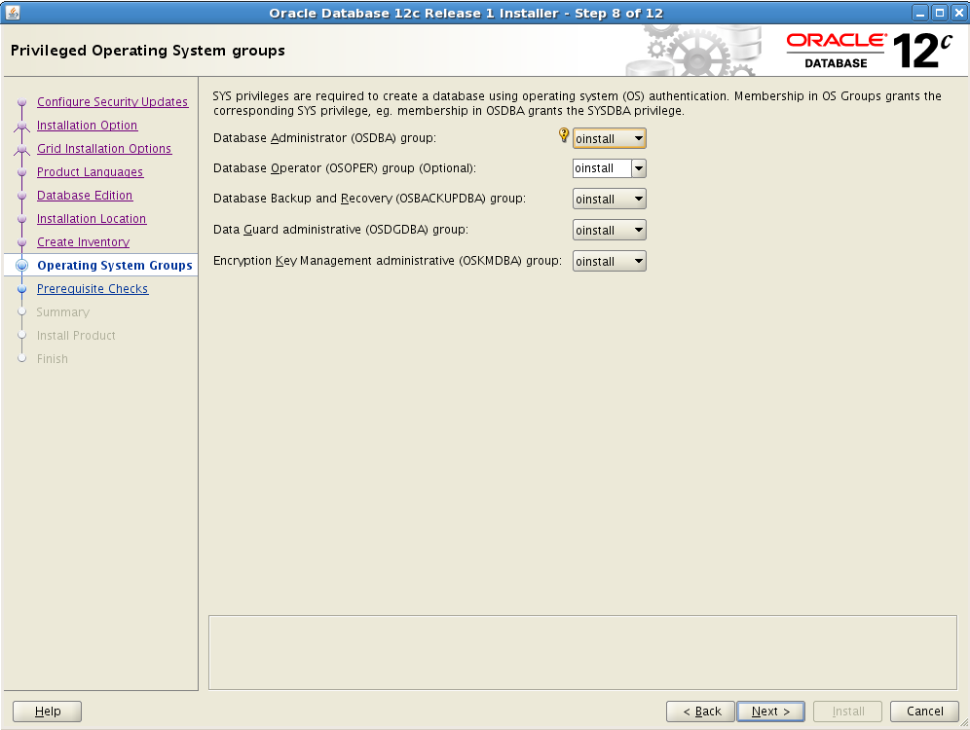
Task: Click Data Guard administrative (OSDGDBA) label
Action: tap(341, 230)
